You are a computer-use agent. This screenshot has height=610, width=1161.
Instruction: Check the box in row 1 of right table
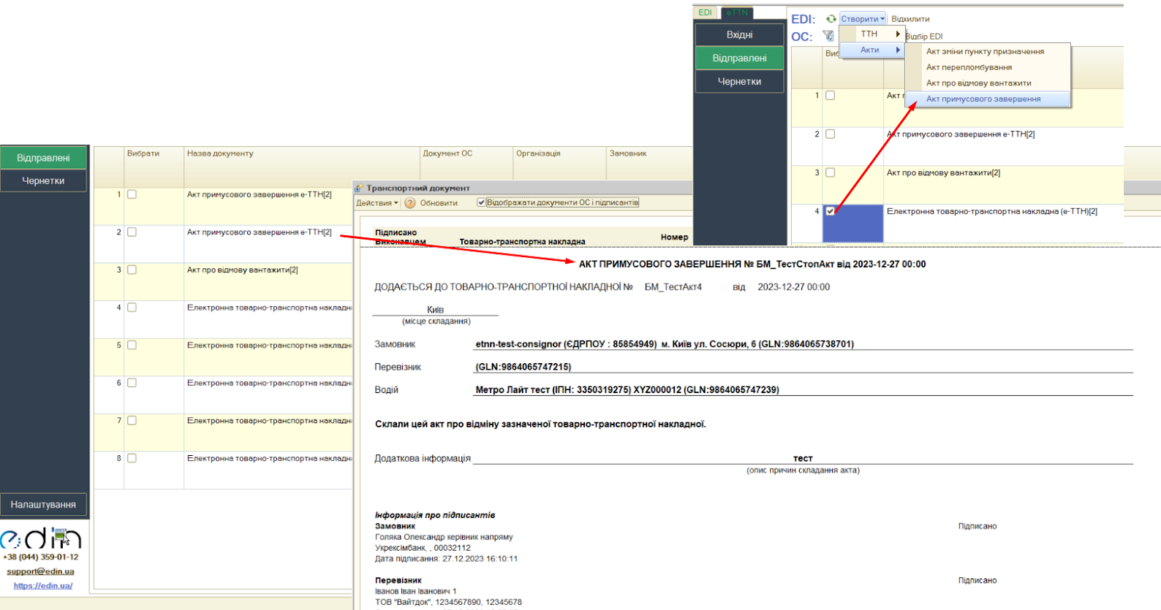tap(830, 96)
